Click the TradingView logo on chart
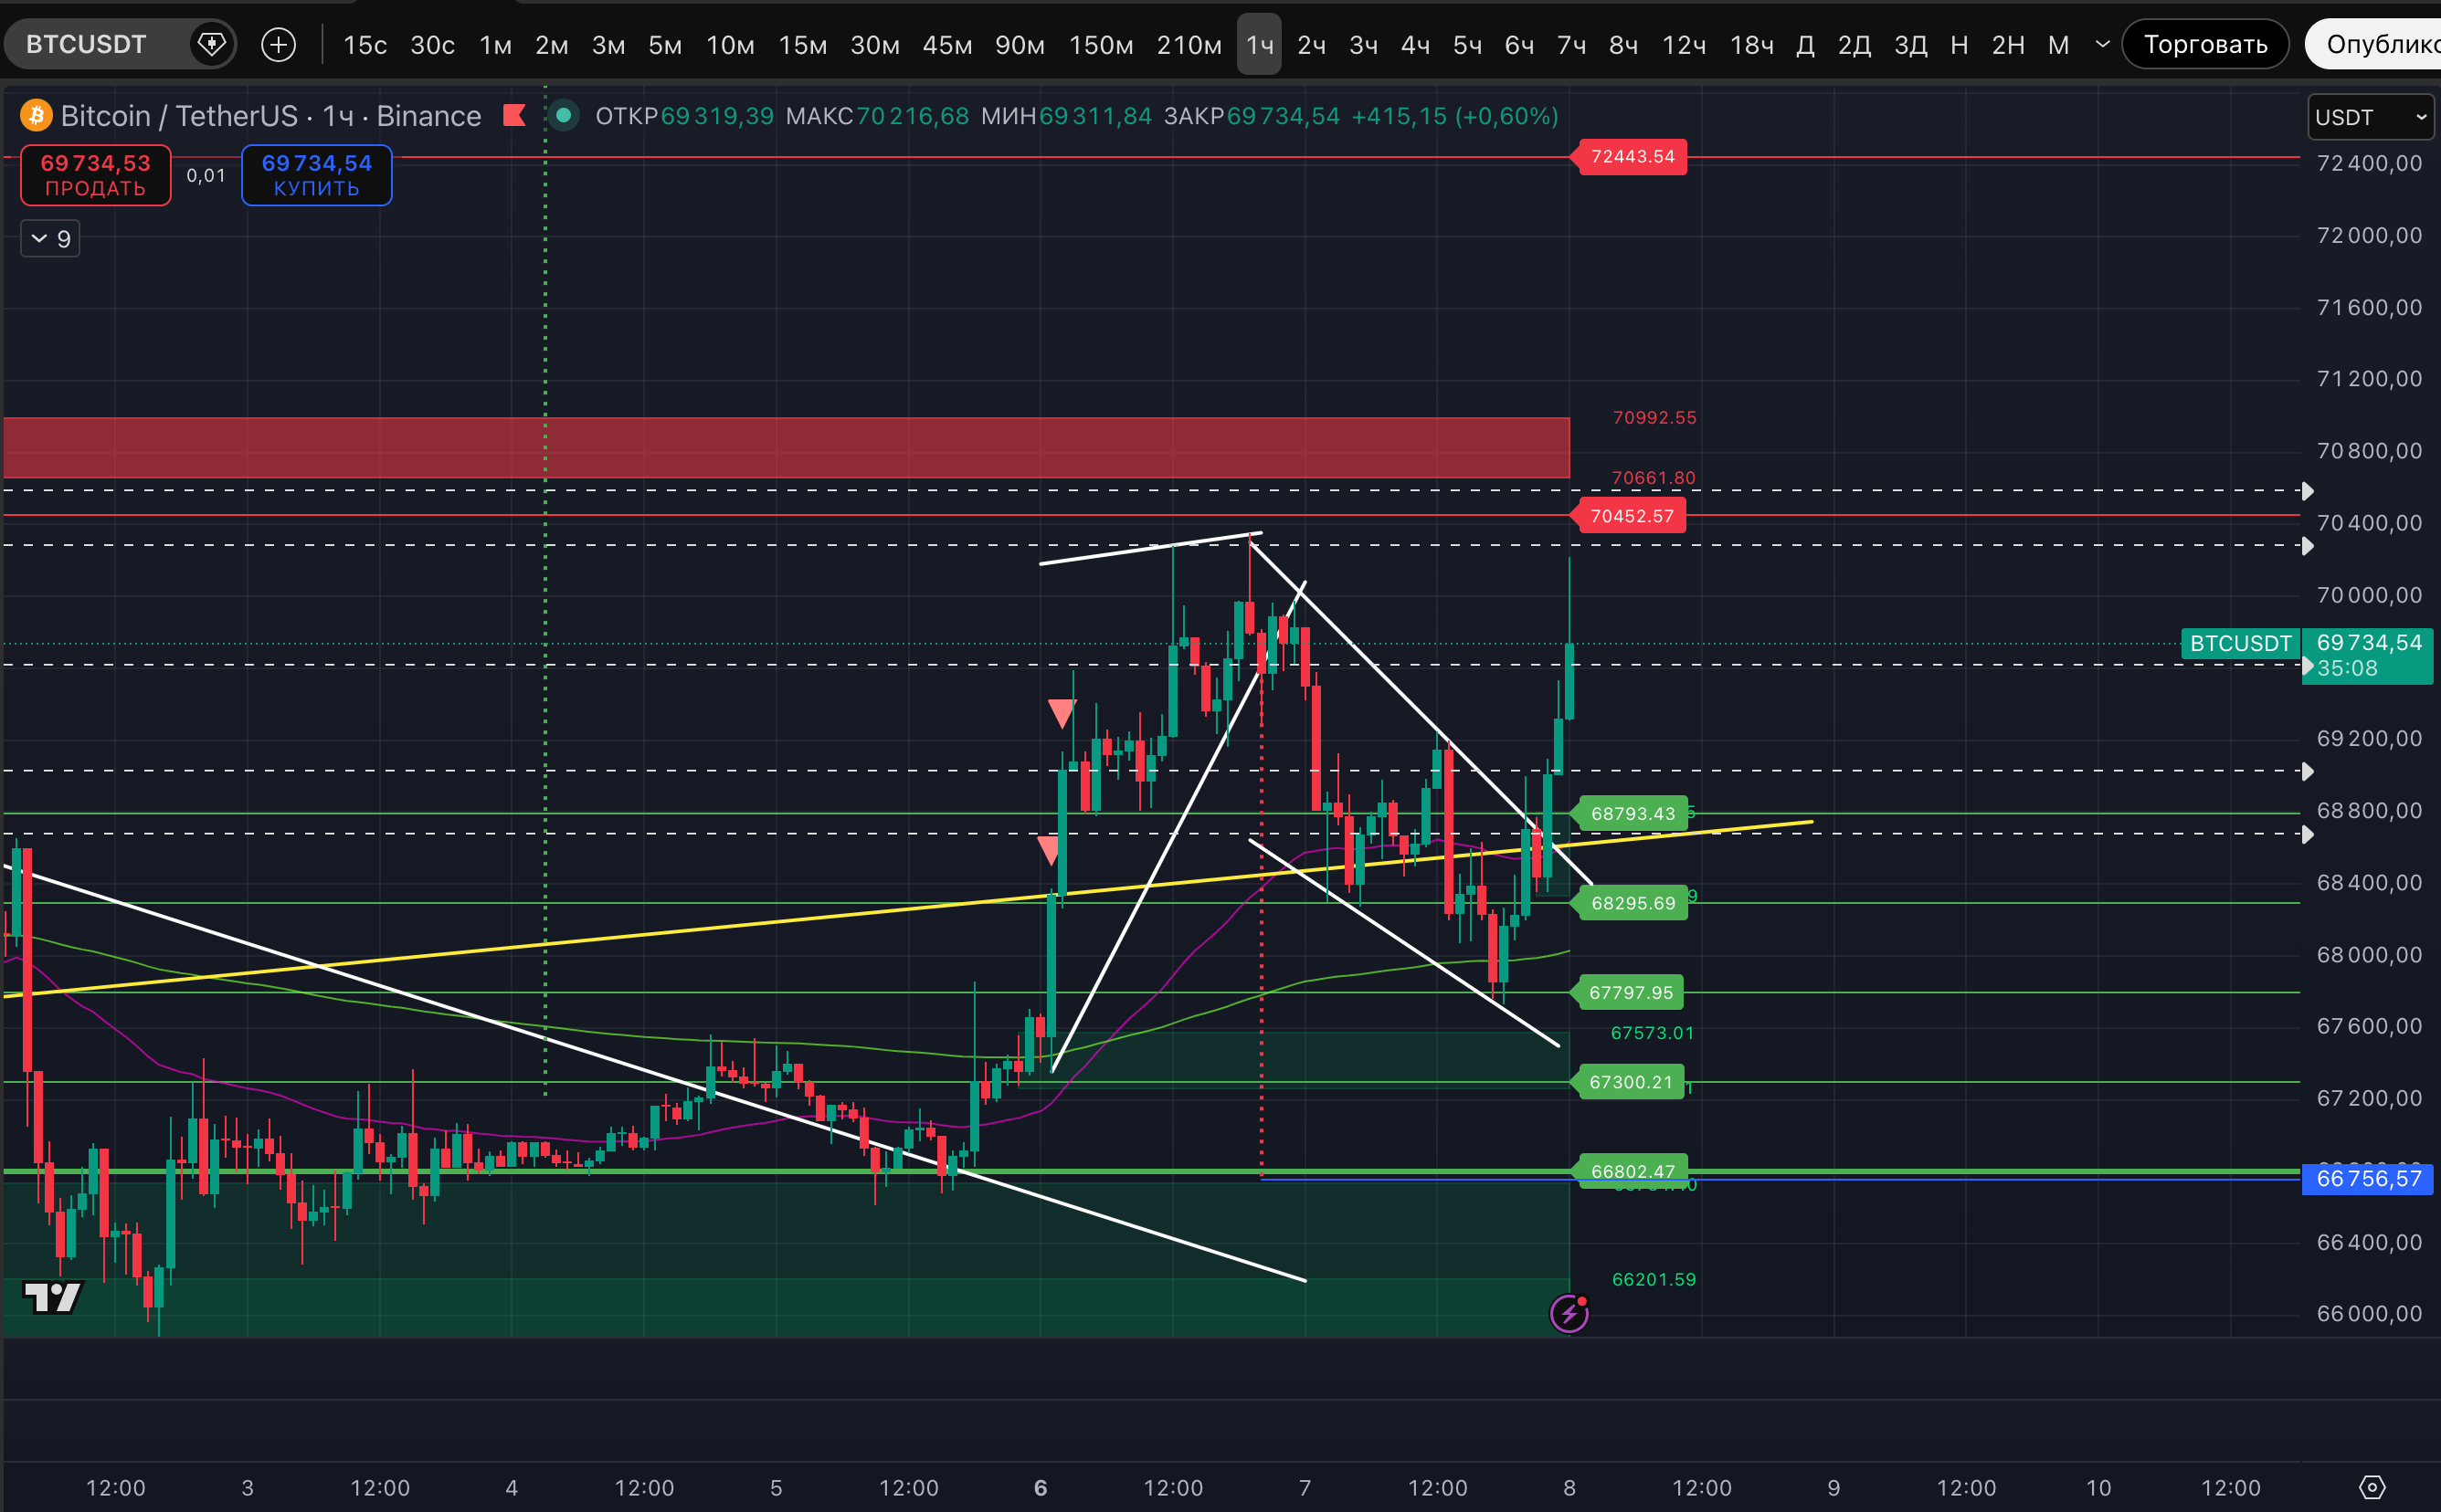2441x1512 pixels. [52, 1297]
